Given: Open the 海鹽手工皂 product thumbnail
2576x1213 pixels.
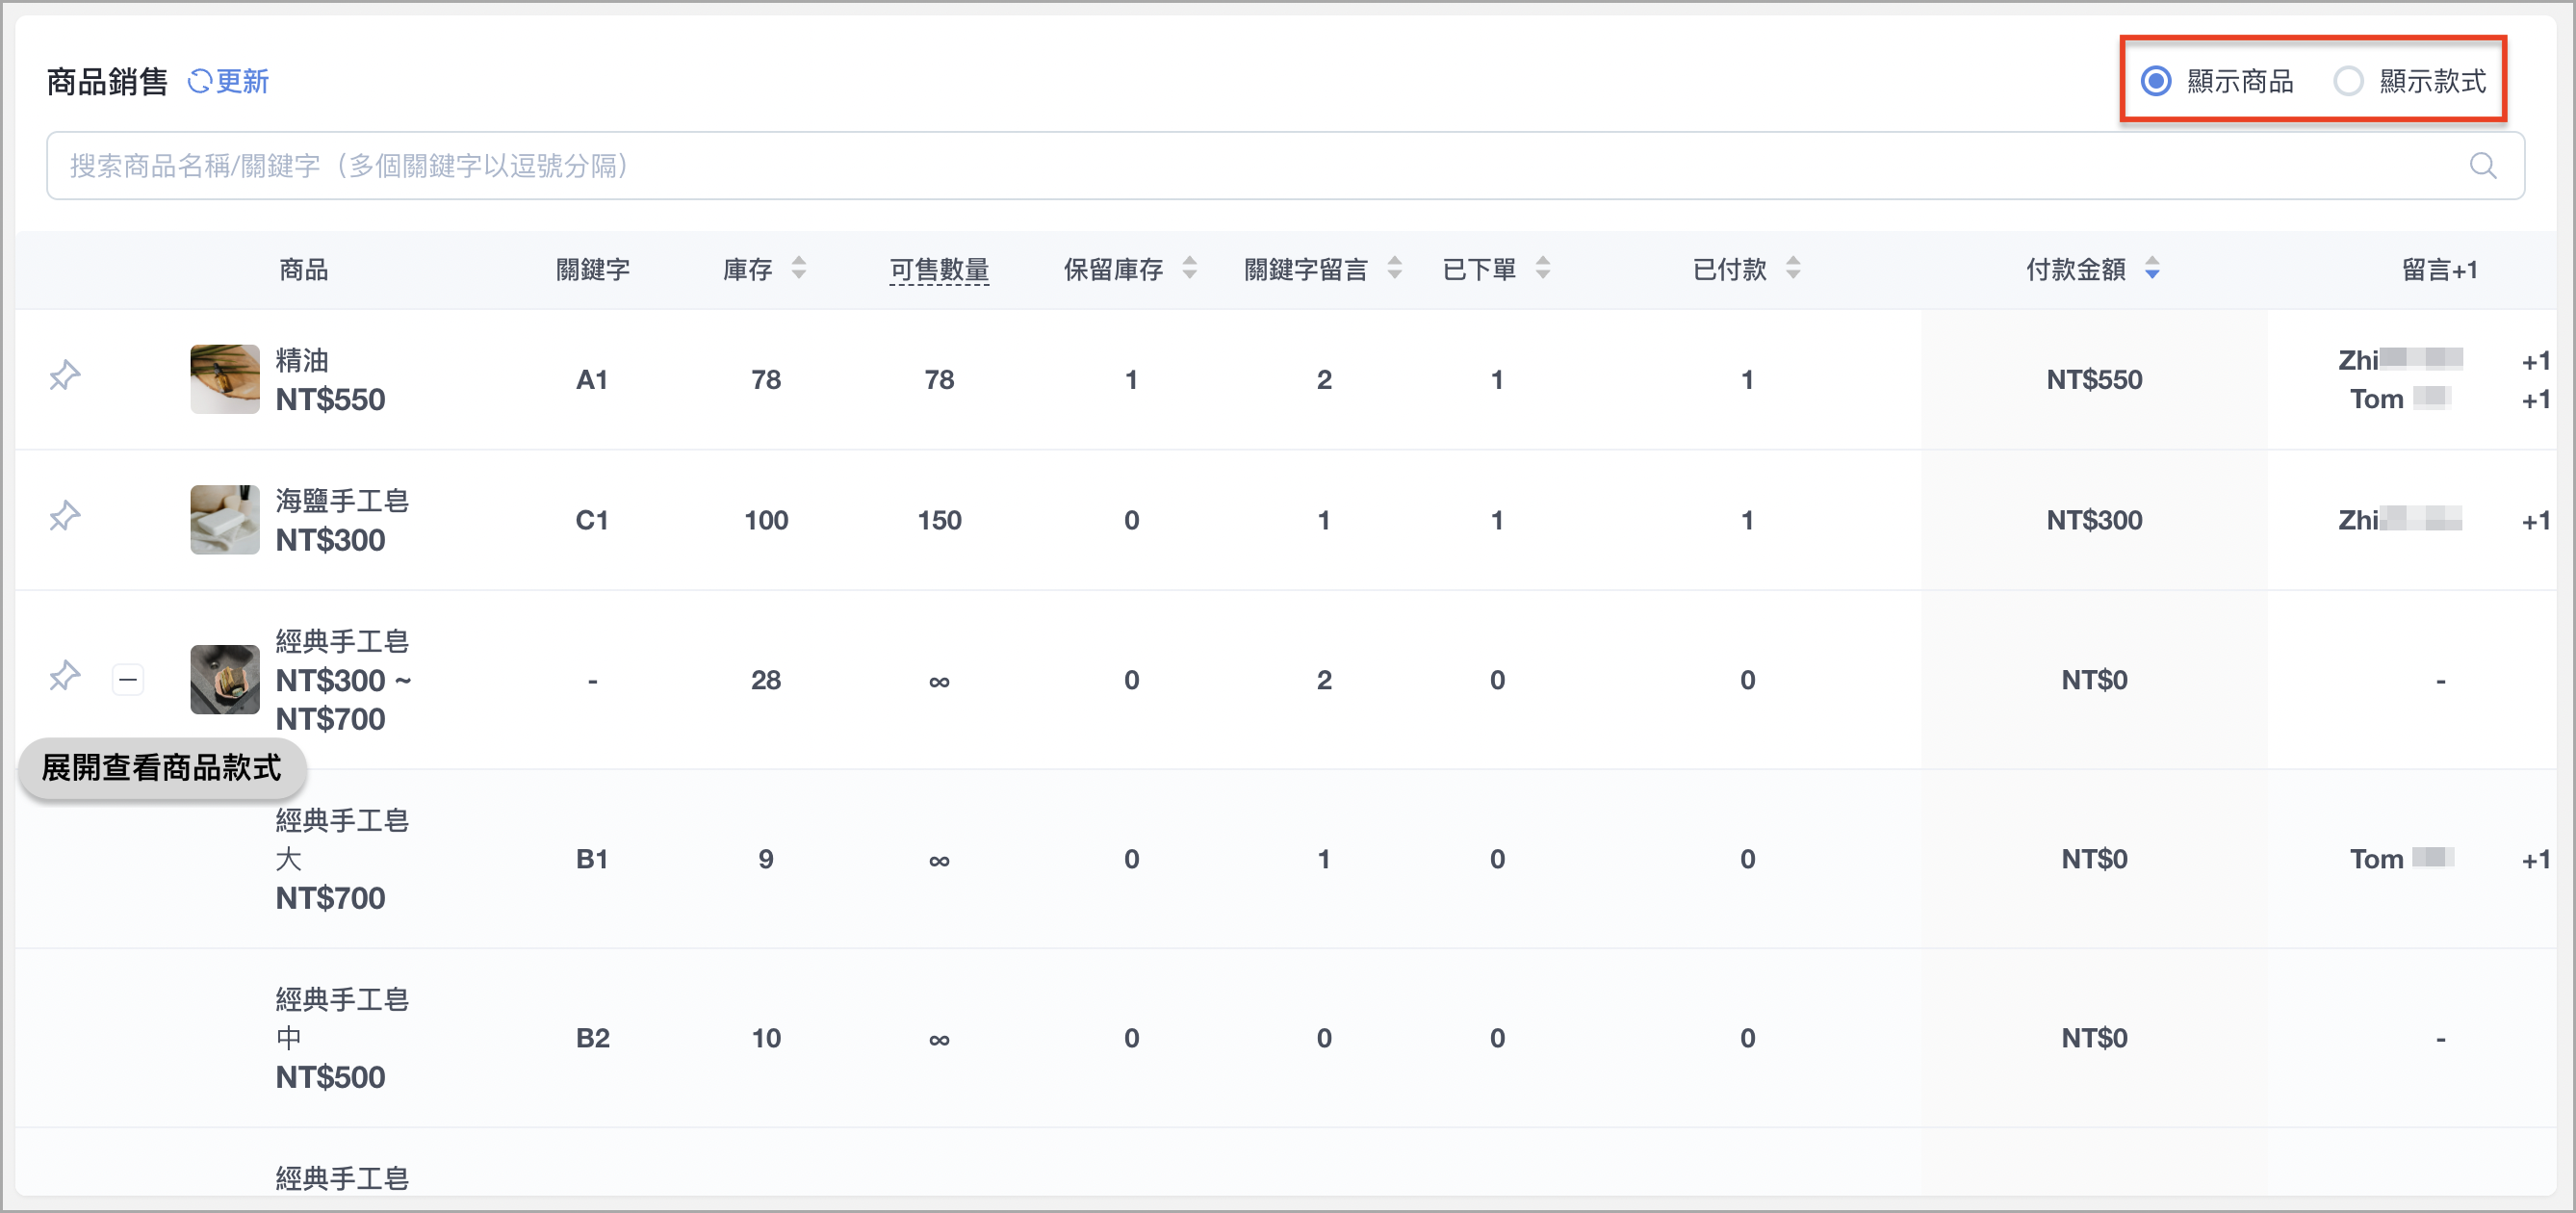Looking at the screenshot, I should pyautogui.click(x=225, y=520).
